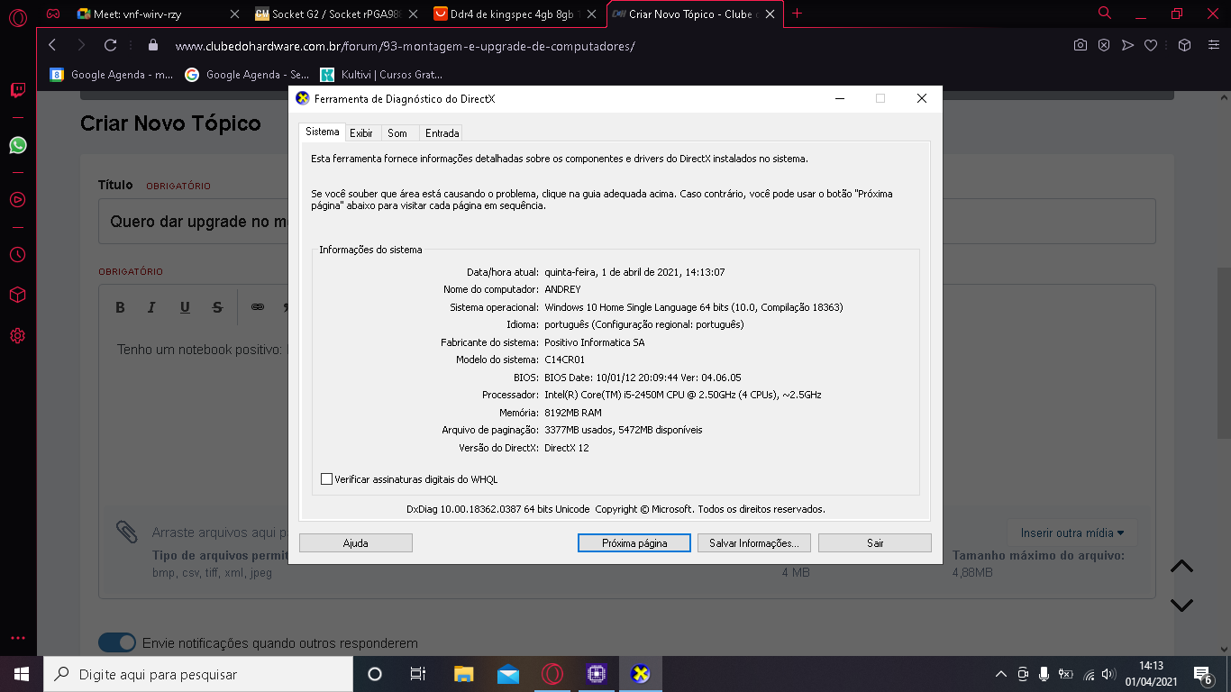The height and width of the screenshot is (692, 1231).
Task: Click the Título input field
Action: tap(626, 221)
